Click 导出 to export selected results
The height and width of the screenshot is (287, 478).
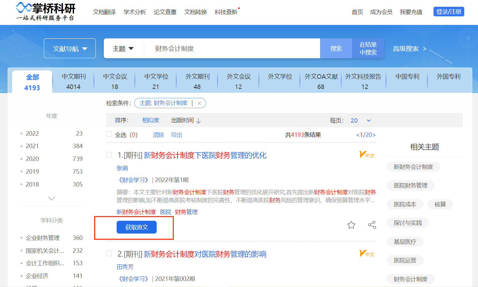pyautogui.click(x=176, y=135)
